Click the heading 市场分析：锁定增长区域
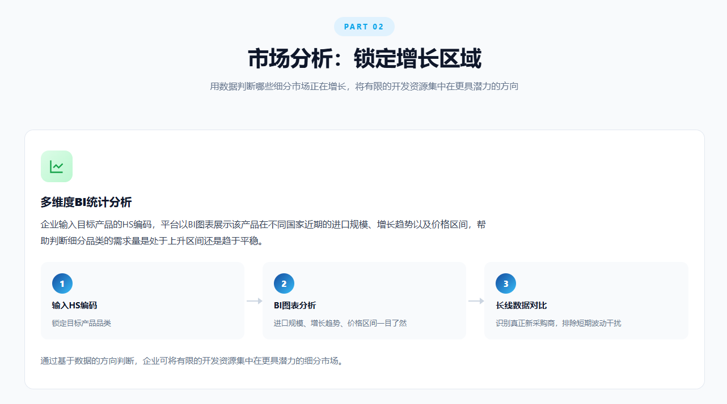The width and height of the screenshot is (727, 404). pos(364,59)
